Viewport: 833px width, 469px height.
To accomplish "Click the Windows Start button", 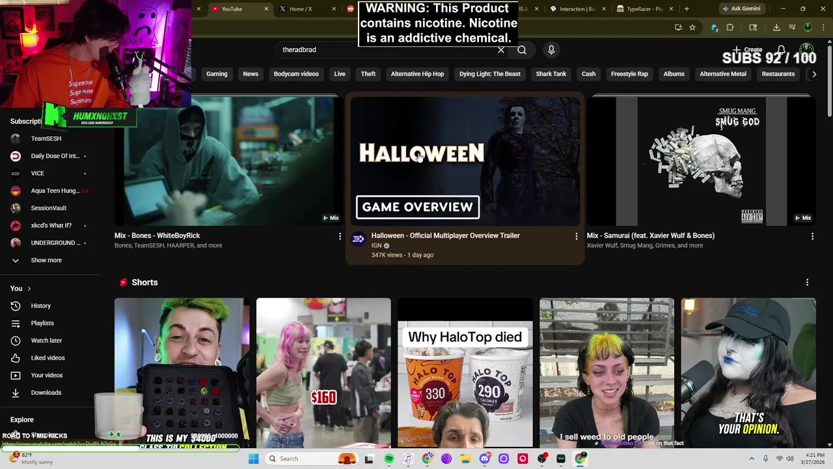I will point(254,459).
